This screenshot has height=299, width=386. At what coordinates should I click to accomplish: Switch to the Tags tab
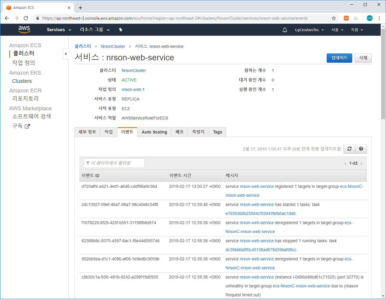coord(217,132)
